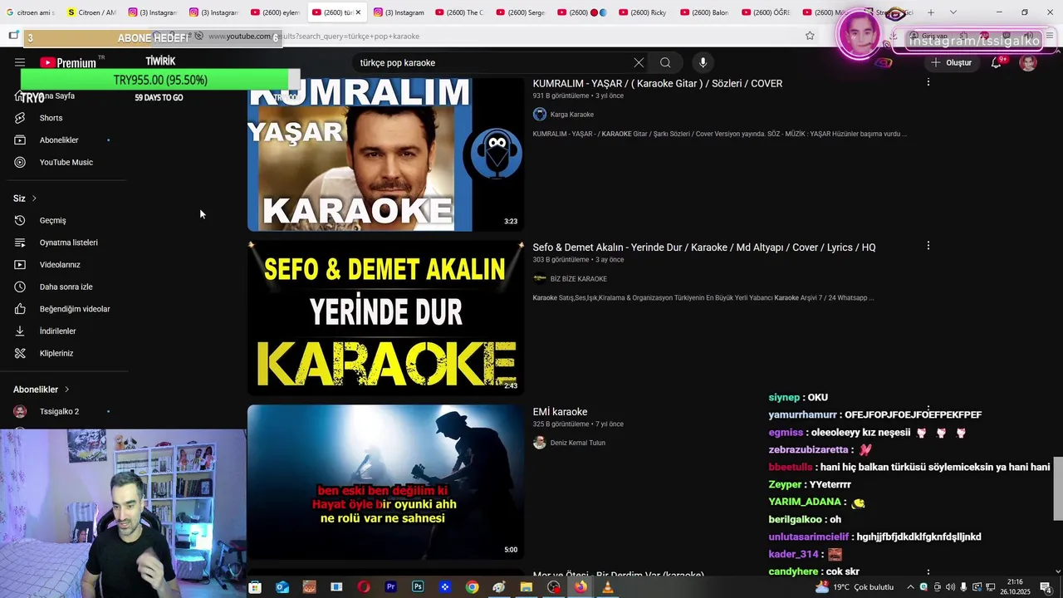Start voice search with the microphone icon
Screen dimensions: 1063x598
[703, 62]
